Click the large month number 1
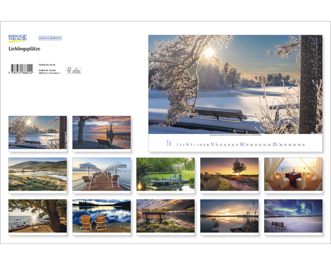Viewport: 331px width, 265px height. [168, 144]
